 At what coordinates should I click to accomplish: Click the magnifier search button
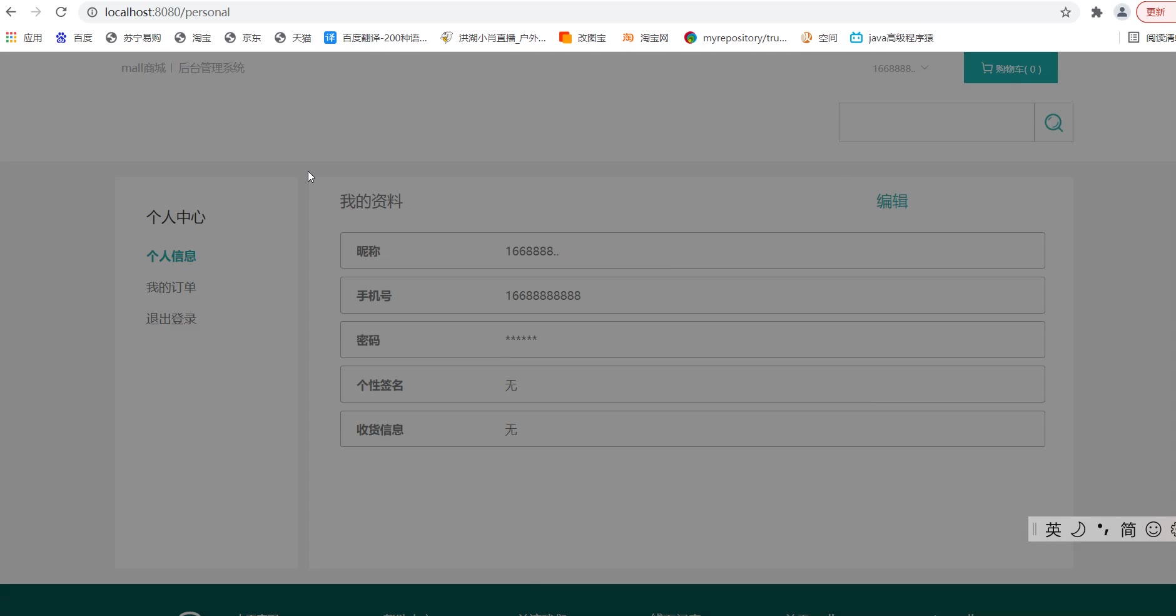pyautogui.click(x=1054, y=122)
